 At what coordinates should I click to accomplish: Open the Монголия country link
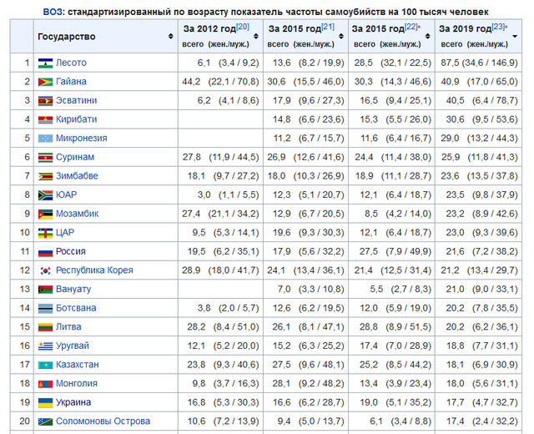77,384
